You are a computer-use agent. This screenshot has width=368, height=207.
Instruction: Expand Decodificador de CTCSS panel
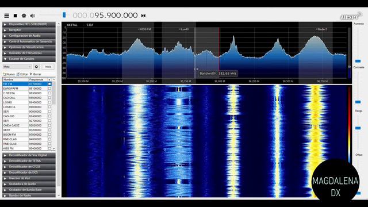(29, 167)
